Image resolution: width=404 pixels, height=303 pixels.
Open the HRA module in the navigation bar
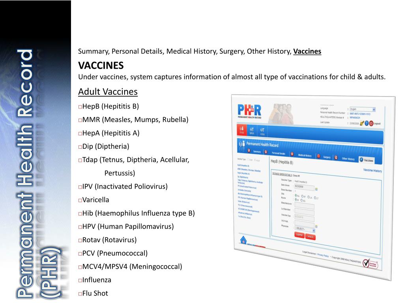pos(262,132)
